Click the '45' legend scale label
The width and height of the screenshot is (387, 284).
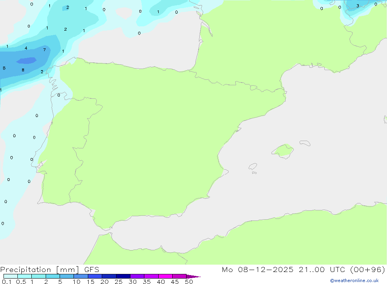point(175,282)
